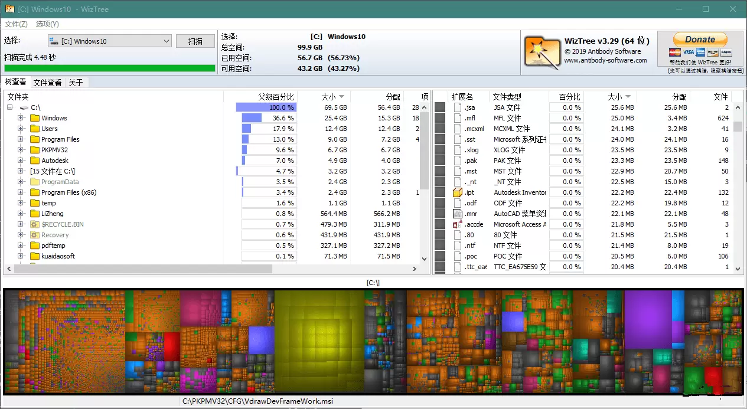747x409 pixels.
Task: Click the Users folder icon
Action: pos(35,129)
